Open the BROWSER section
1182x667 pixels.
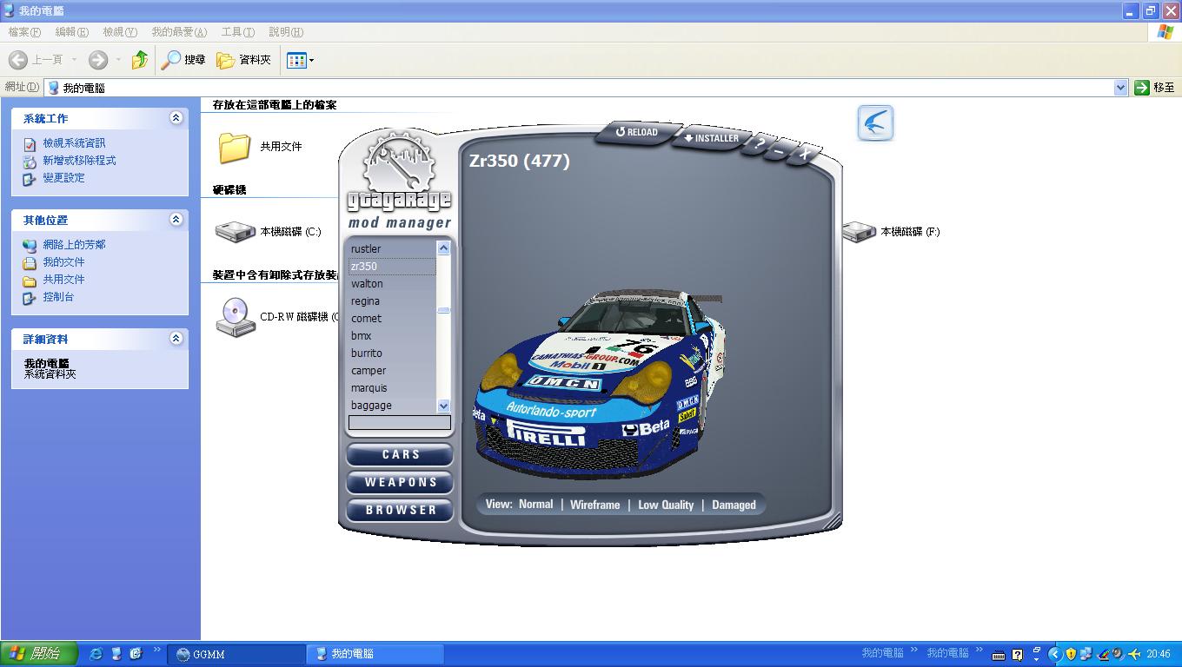400,510
